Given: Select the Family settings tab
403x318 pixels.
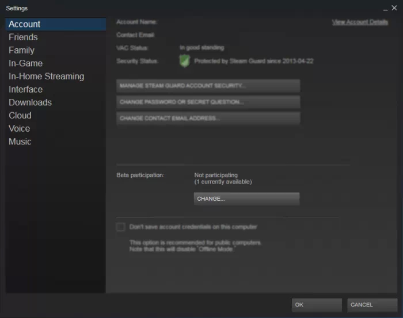Looking at the screenshot, I should pyautogui.click(x=22, y=50).
